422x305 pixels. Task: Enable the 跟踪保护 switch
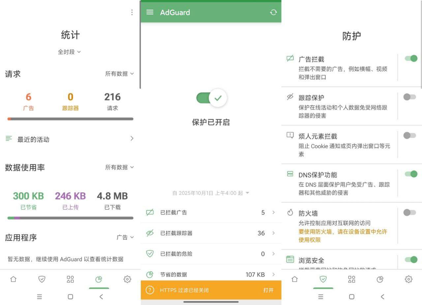coord(410,97)
